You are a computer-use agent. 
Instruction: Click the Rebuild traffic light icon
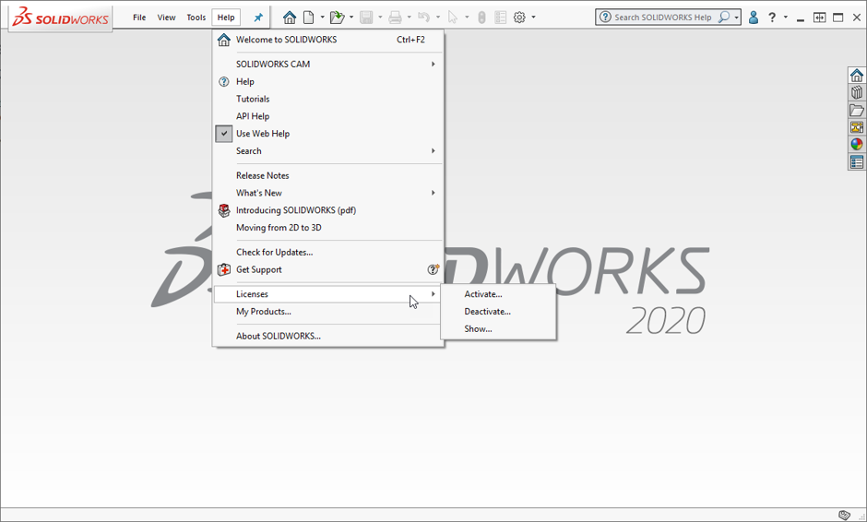[x=481, y=18]
